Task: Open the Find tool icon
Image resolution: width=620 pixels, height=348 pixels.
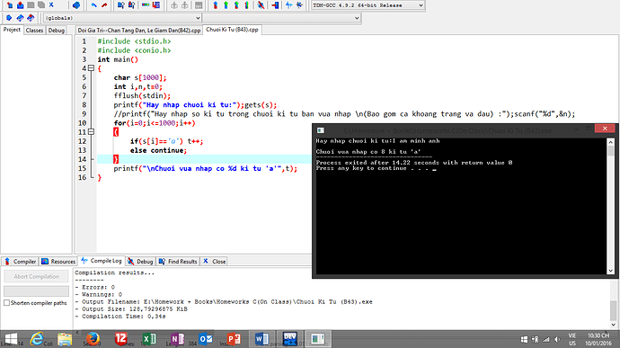Action: (x=121, y=5)
